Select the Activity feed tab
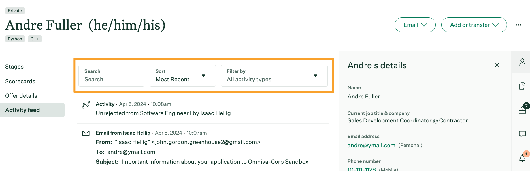 tap(22, 110)
